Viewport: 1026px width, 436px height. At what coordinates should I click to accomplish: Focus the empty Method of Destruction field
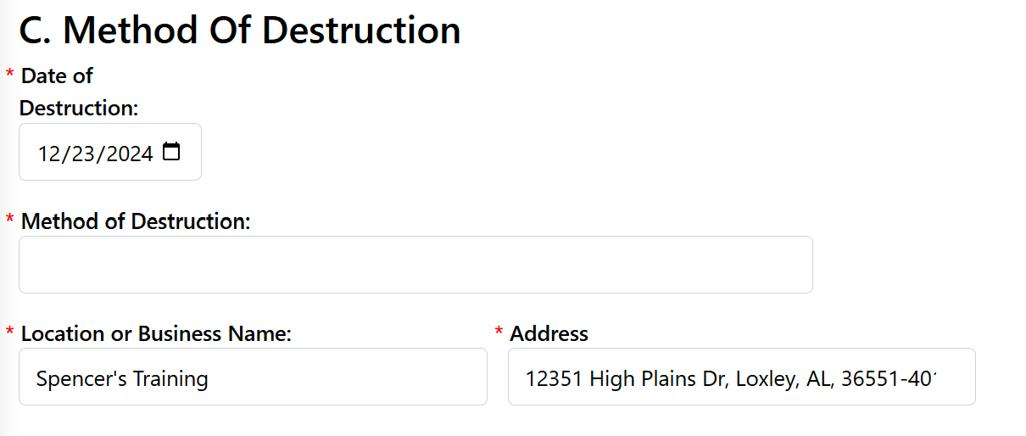point(415,265)
